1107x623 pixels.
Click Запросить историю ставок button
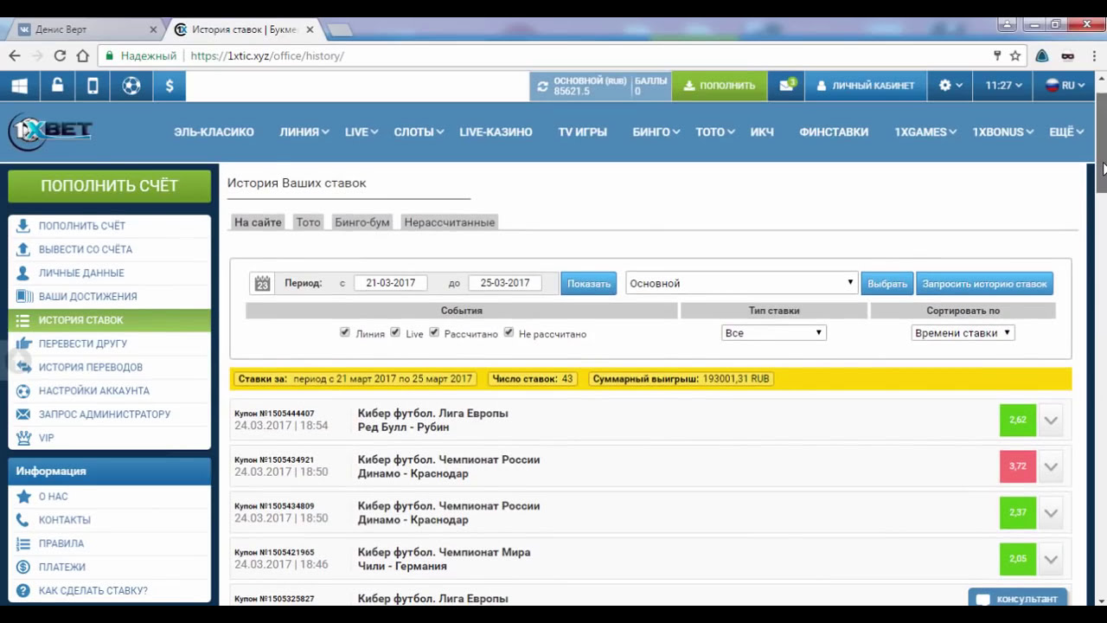point(984,283)
